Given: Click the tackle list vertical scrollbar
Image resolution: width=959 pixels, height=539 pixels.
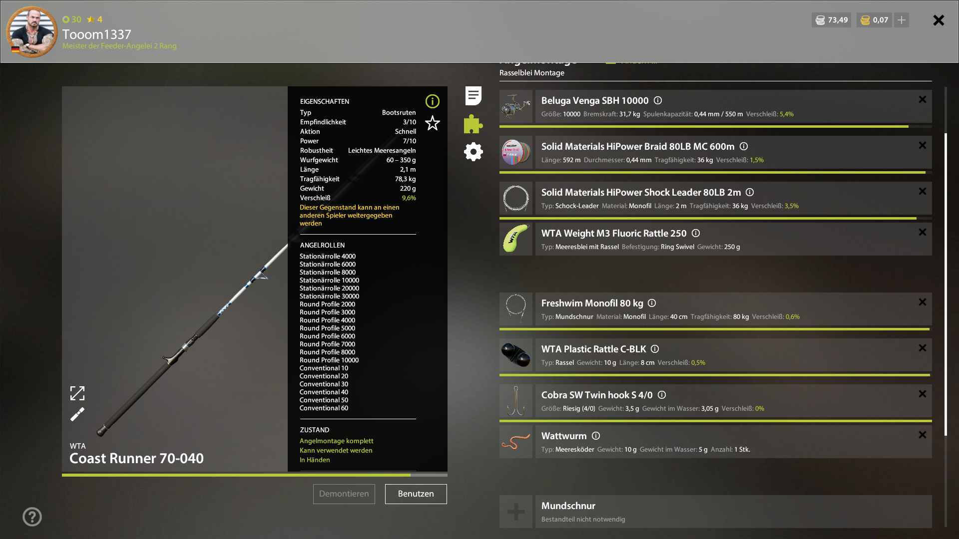Looking at the screenshot, I should pos(946,284).
